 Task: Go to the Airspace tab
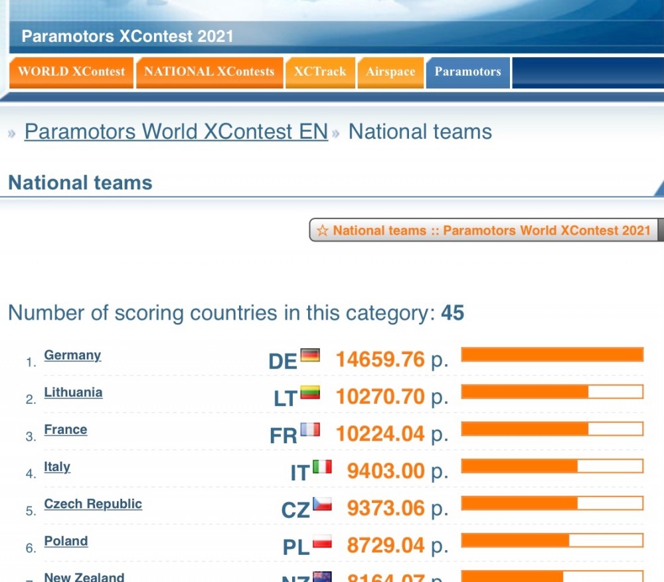[390, 72]
